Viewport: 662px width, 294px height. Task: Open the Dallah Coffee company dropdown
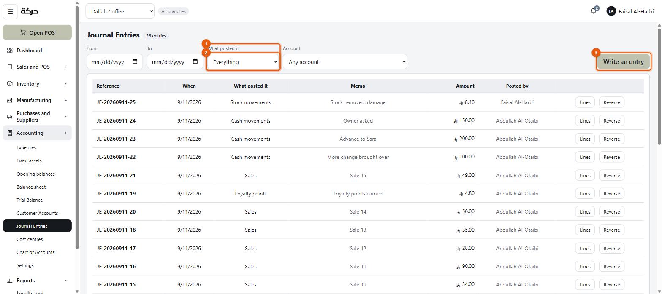120,11
